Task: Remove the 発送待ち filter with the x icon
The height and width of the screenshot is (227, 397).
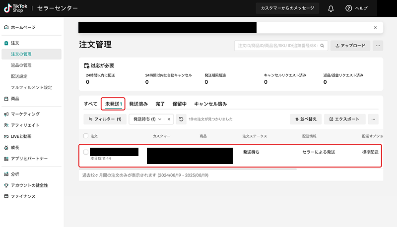Action: [169, 119]
